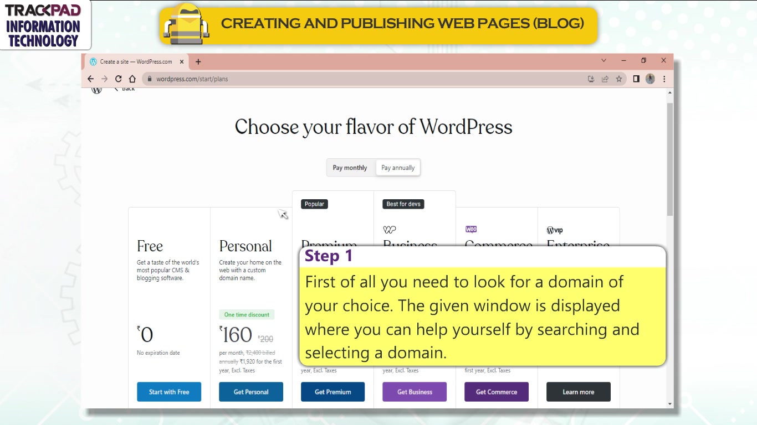Image resolution: width=757 pixels, height=425 pixels.
Task: Click the Learn more button
Action: pyautogui.click(x=579, y=392)
